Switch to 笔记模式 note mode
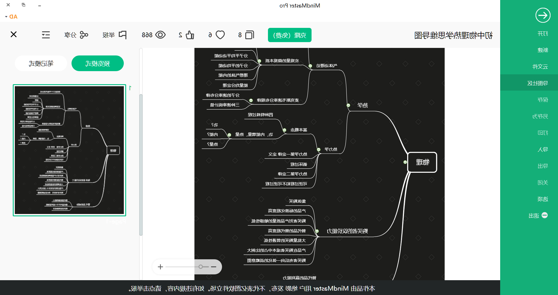 point(41,63)
